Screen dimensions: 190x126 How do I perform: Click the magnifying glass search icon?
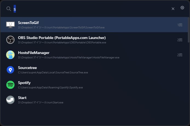coord(9,9)
